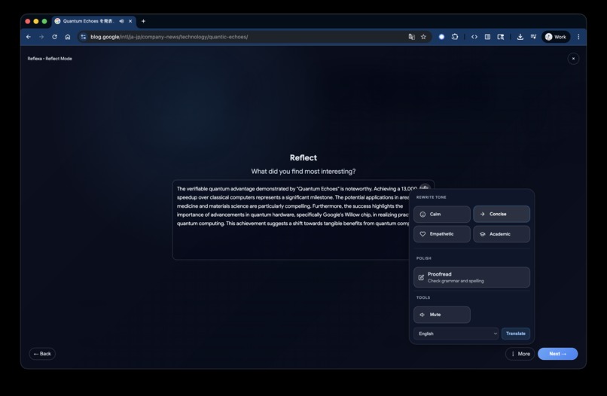This screenshot has width=607, height=396.
Task: Rewrite in Concise tone
Action: click(502, 214)
